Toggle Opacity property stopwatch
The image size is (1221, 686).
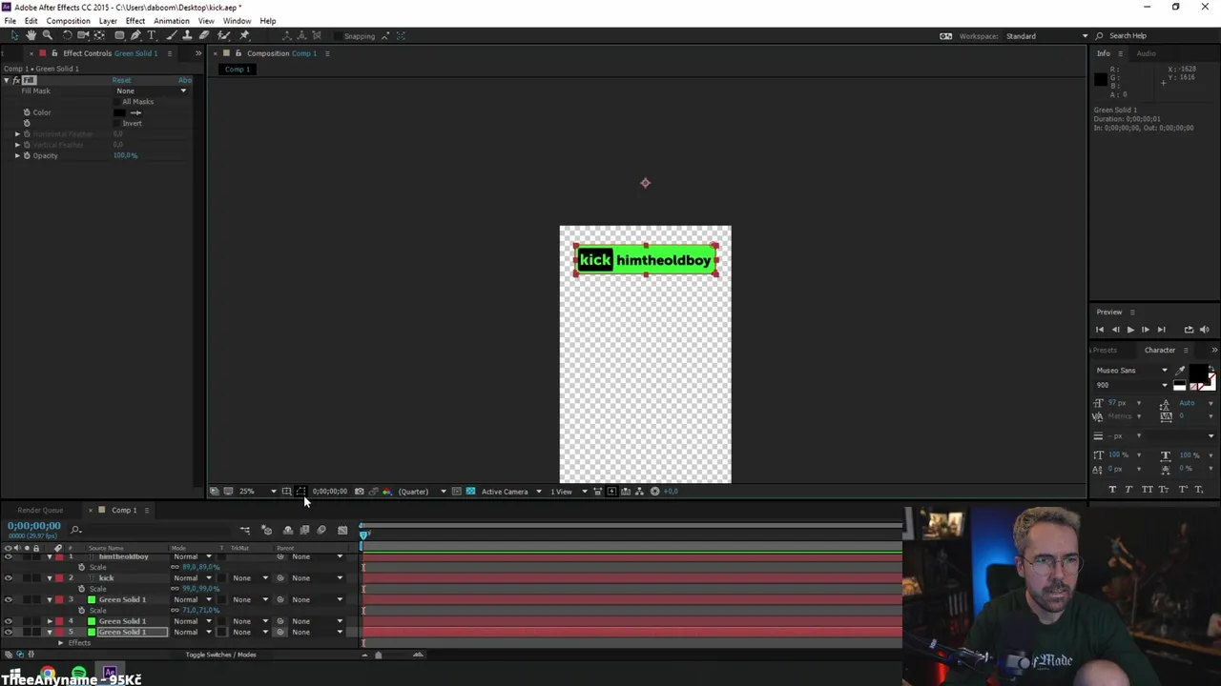point(27,155)
